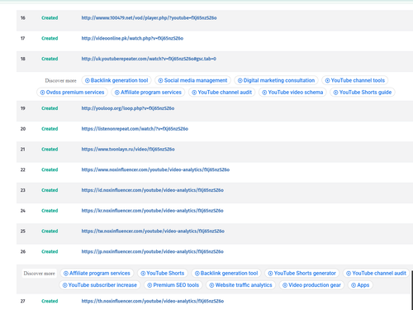Open the videoonline.pk watch link
The height and width of the screenshot is (310, 413).
tap(132, 38)
